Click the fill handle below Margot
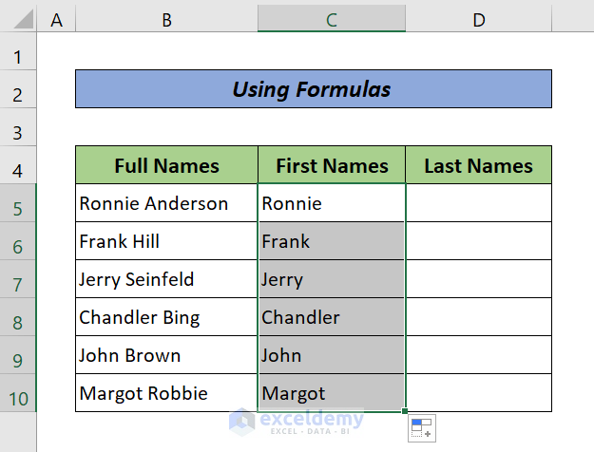This screenshot has height=452, width=594. pos(406,412)
